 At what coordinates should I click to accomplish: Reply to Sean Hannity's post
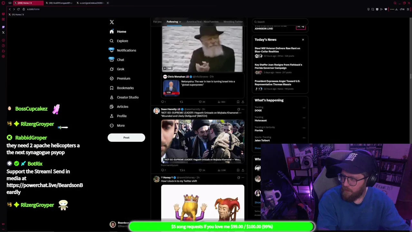coord(163,170)
